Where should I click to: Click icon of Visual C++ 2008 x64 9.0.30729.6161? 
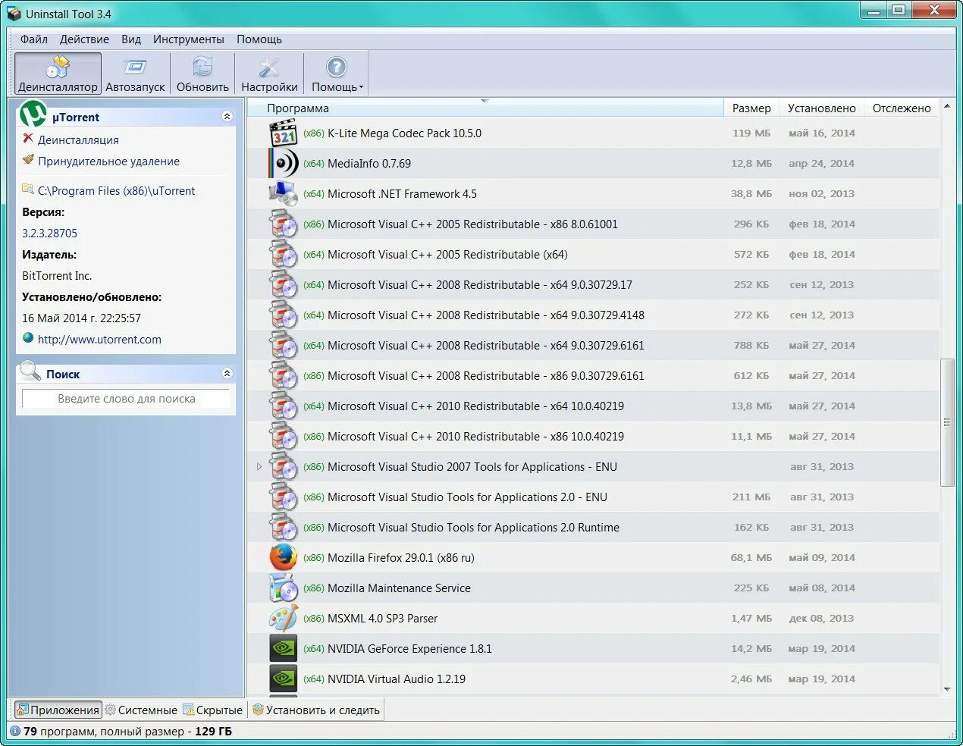click(x=284, y=346)
